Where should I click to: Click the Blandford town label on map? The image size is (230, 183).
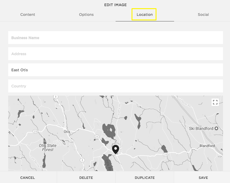[207, 146]
